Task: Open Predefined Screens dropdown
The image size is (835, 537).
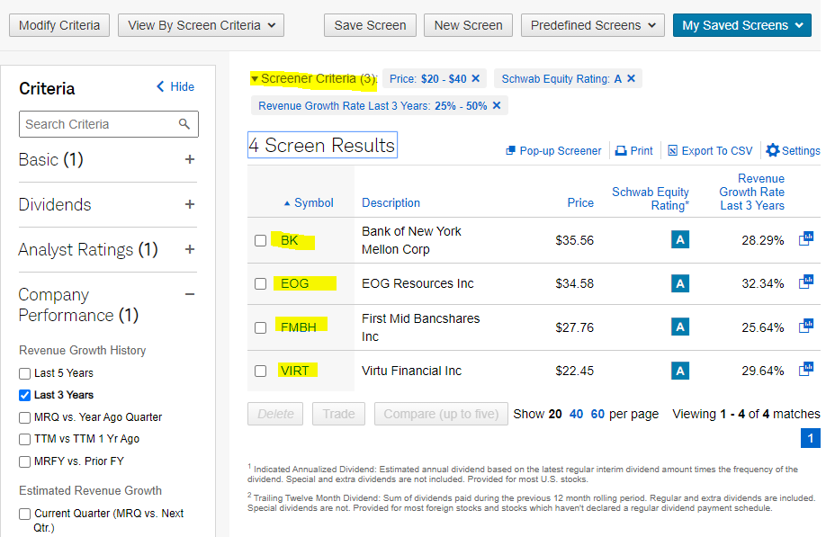Action: click(x=593, y=25)
